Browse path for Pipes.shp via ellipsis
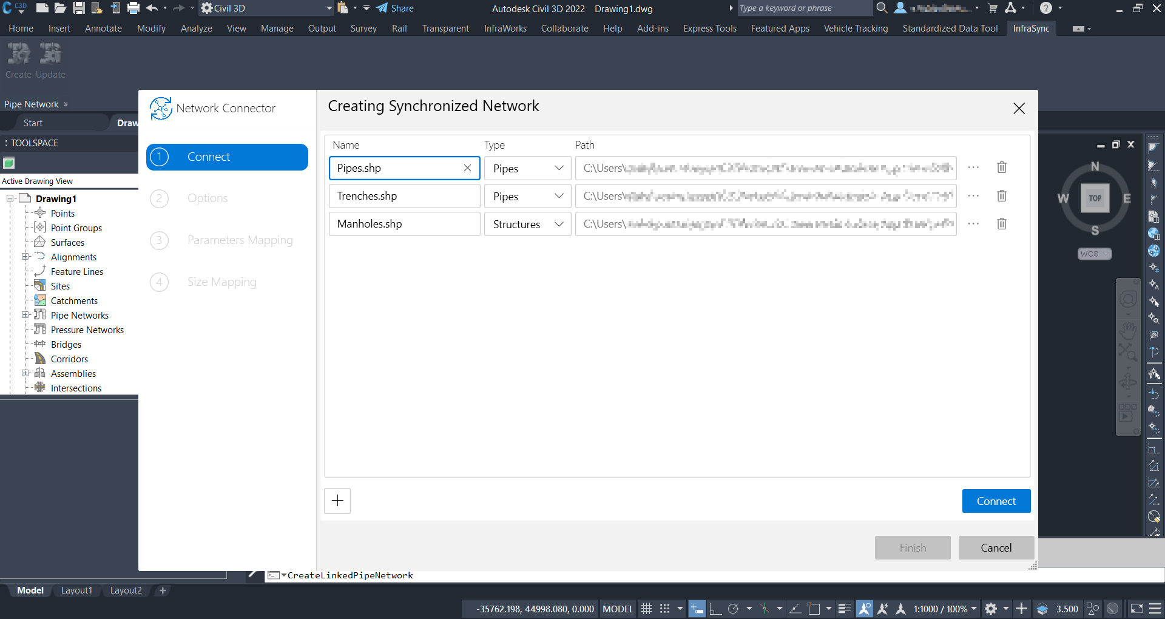This screenshot has height=619, width=1165. point(973,167)
